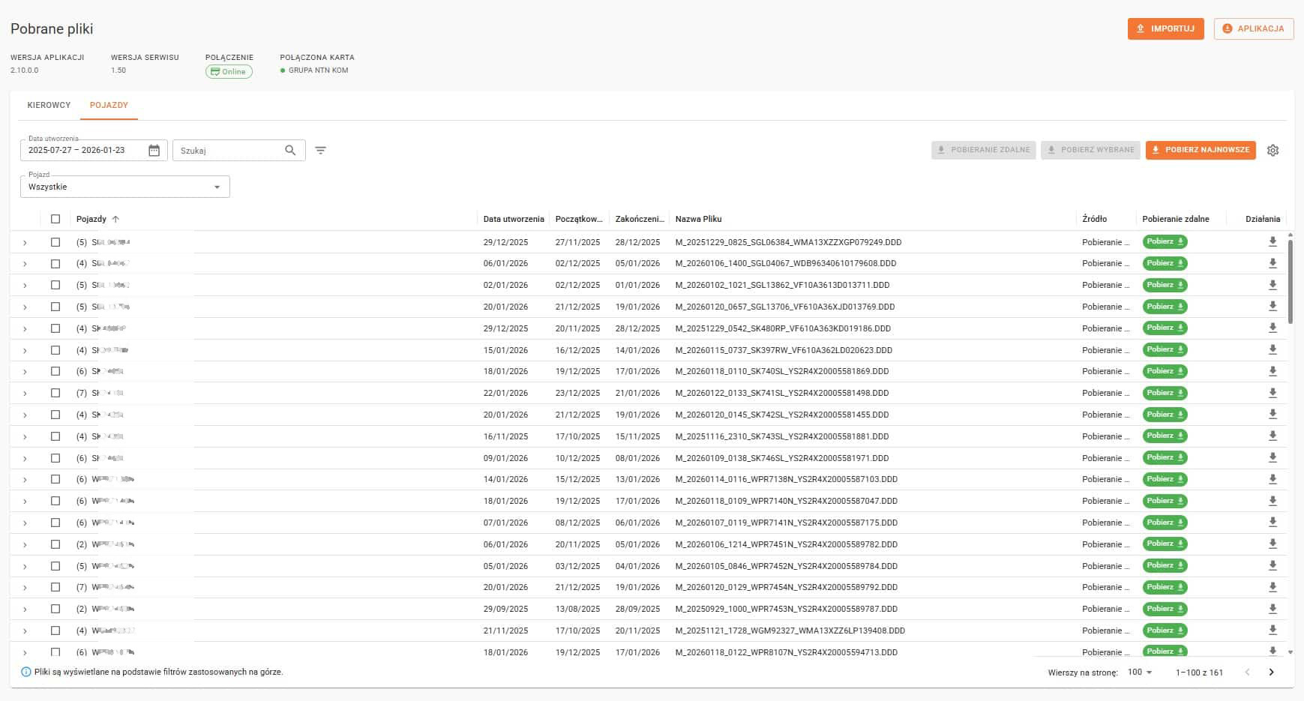Screen dimensions: 1304x701
Task: Click download icon for SK740SL file row
Action: [1272, 371]
